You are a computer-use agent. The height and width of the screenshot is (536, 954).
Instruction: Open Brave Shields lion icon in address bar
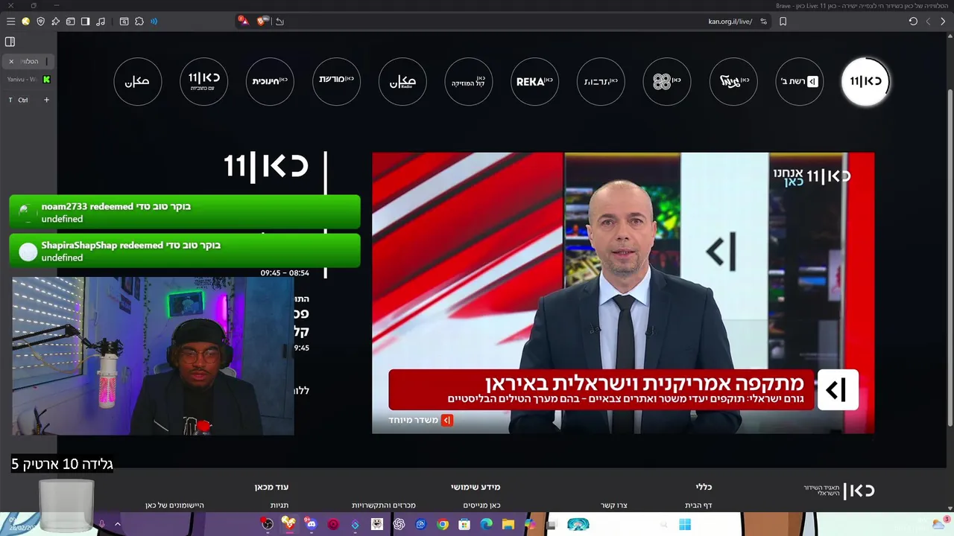pos(262,21)
